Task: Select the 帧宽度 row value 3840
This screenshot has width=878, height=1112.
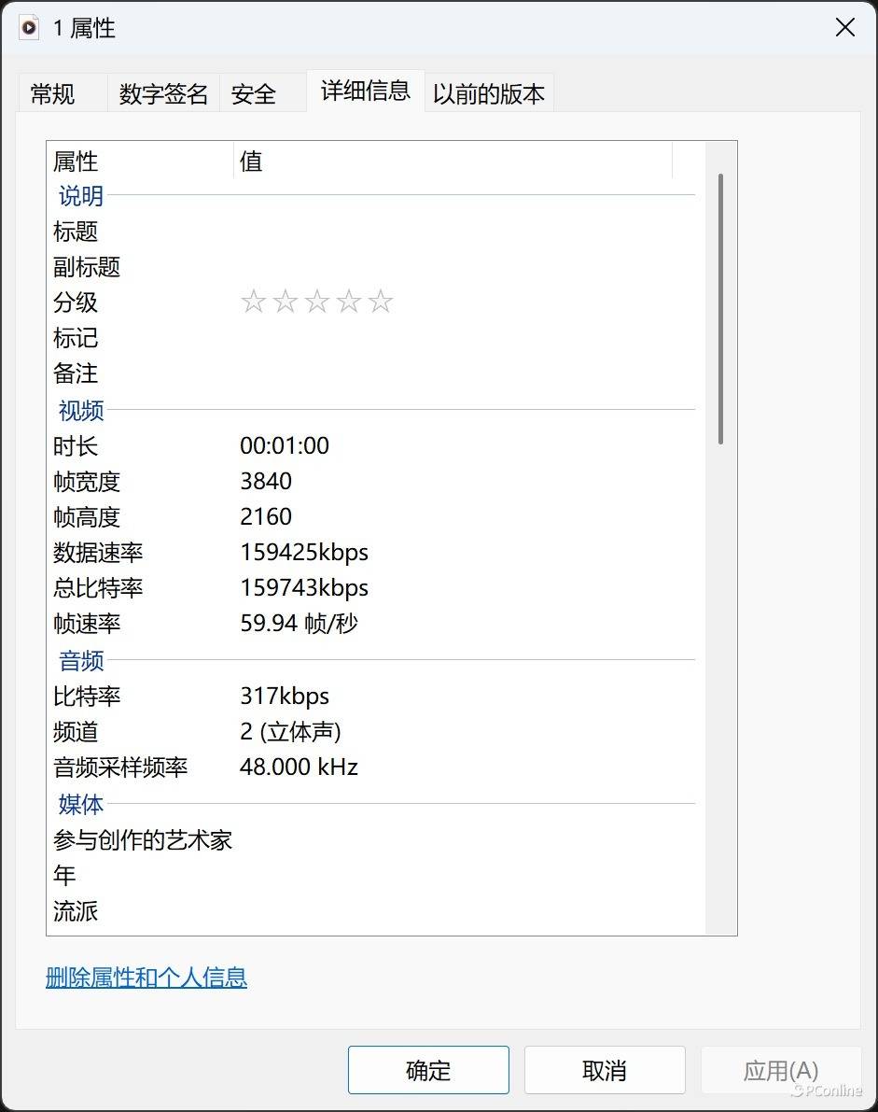Action: pos(267,482)
